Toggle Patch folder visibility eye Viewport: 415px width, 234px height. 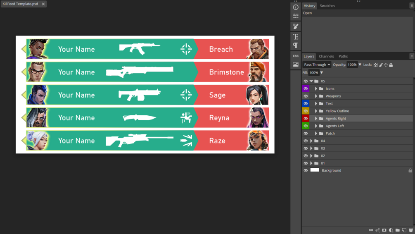pyautogui.click(x=306, y=133)
